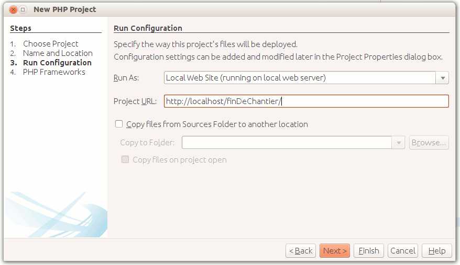Click the Finish button
The height and width of the screenshot is (265, 460).
tap(369, 251)
